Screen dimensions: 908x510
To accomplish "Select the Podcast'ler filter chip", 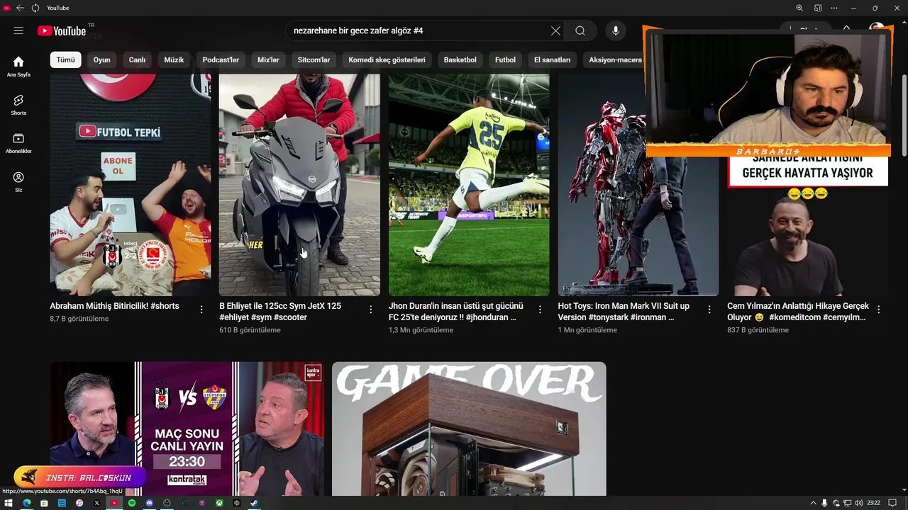I will pyautogui.click(x=221, y=60).
